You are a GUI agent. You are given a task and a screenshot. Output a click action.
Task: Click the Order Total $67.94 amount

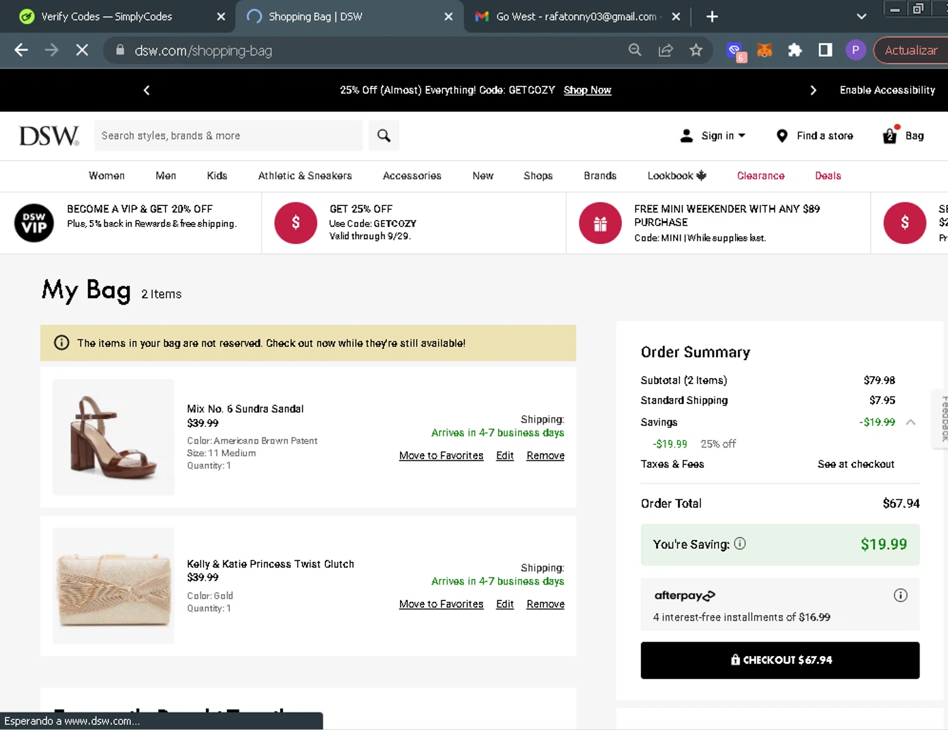[901, 504]
